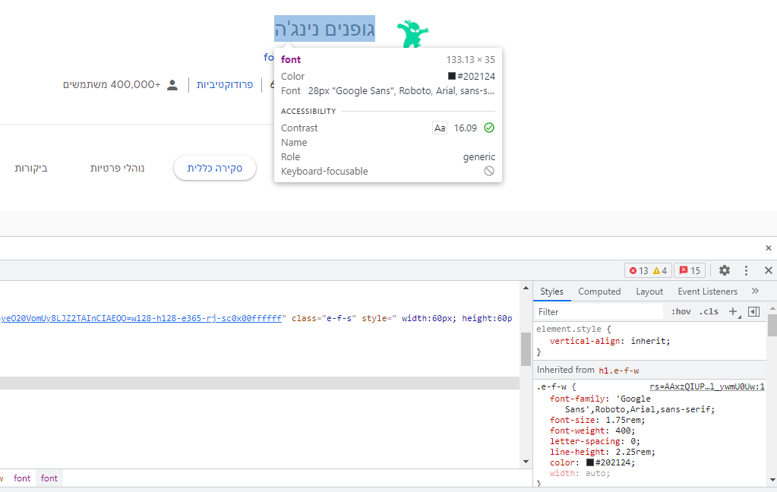Click the element.style selector text
The width and height of the screenshot is (777, 492).
[x=569, y=329]
